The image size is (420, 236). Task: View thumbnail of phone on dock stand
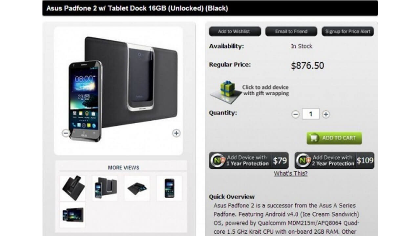tap(73, 188)
